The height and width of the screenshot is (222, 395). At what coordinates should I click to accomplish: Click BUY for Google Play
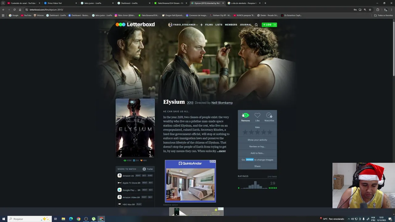[151, 190]
